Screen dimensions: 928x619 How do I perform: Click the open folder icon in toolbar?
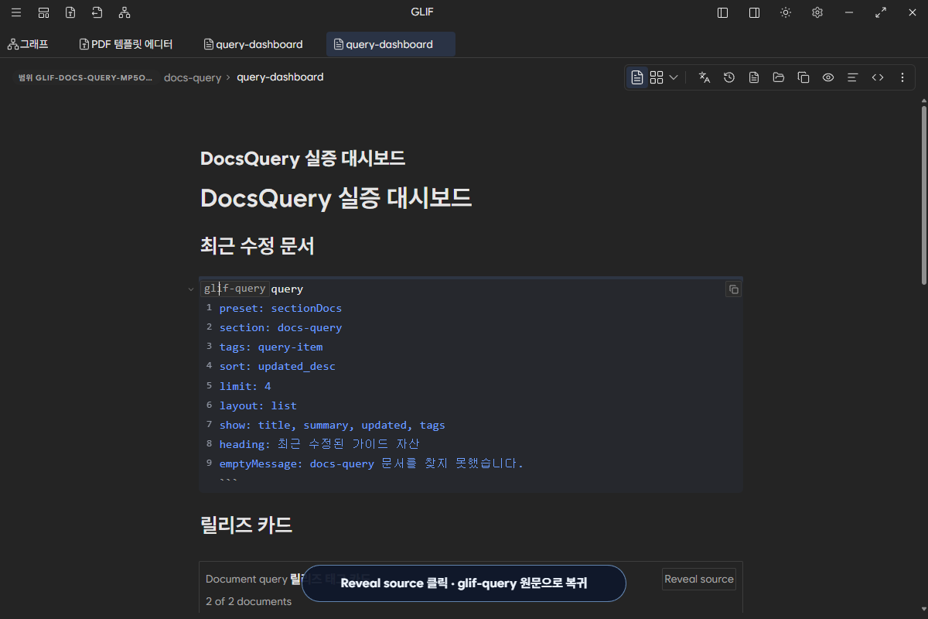(779, 77)
